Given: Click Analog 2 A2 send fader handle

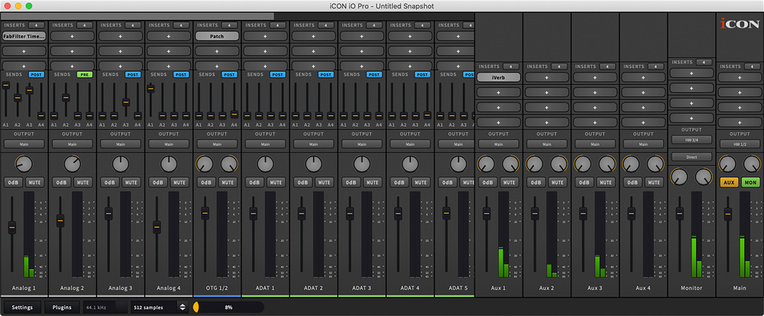Looking at the screenshot, I should pos(66,98).
